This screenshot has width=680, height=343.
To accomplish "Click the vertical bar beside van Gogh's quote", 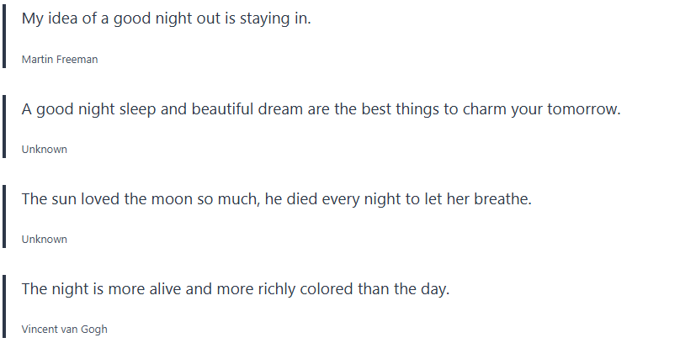I will (x=5, y=305).
